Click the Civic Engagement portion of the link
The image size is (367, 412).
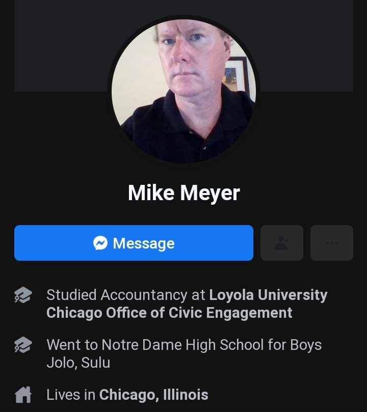tap(230, 313)
